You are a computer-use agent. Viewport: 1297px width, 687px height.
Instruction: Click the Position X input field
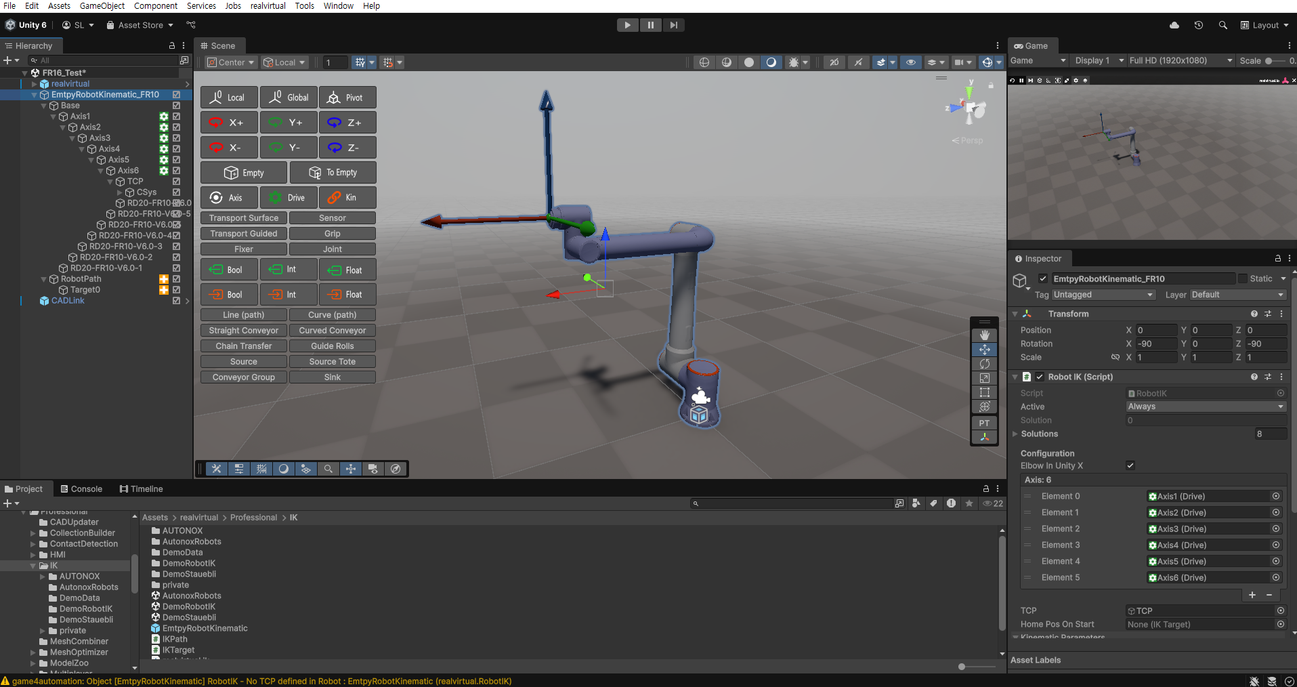coord(1157,331)
